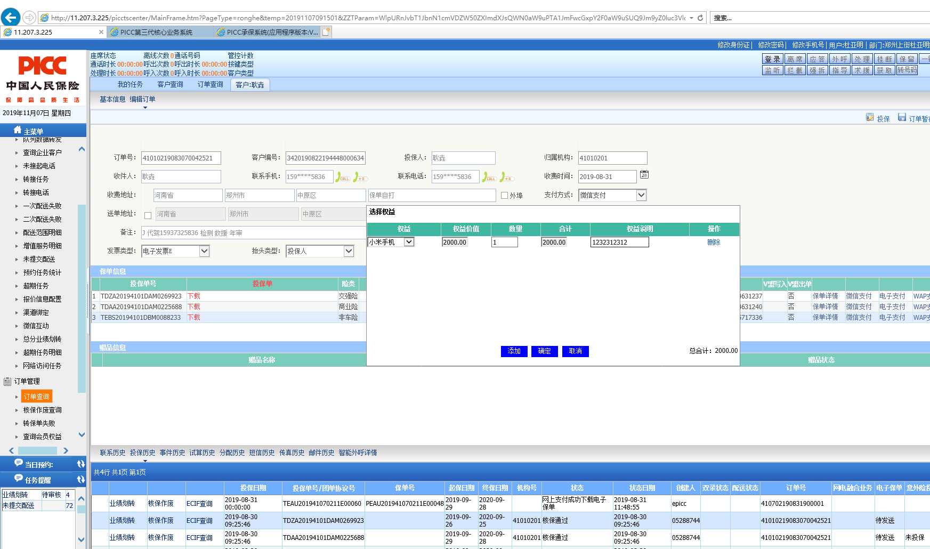The height and width of the screenshot is (549, 930).
Task: Switch to the 客户查询 tab
Action: 170,84
